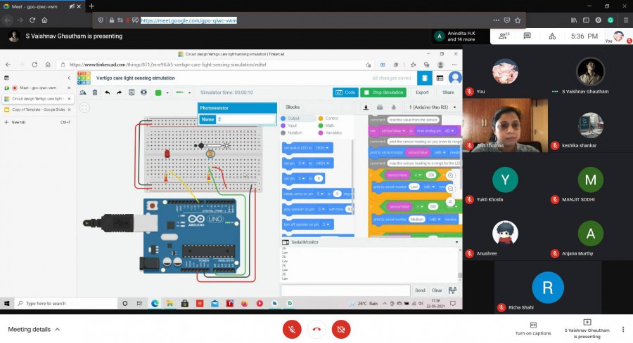The width and height of the screenshot is (633, 343).
Task: Open the three-dot more options menu
Action: [x=622, y=329]
